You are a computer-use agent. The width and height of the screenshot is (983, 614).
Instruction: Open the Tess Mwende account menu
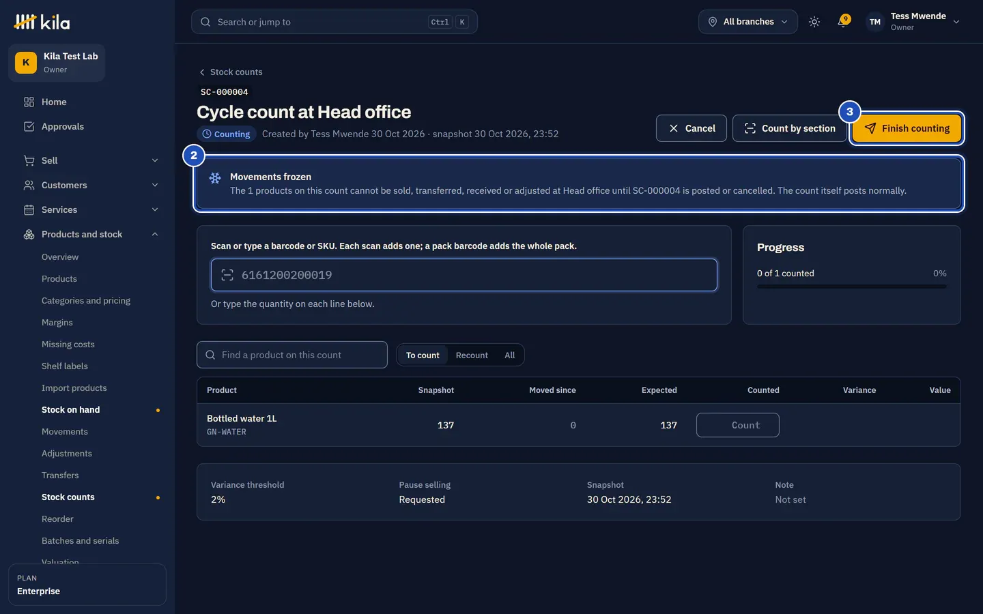click(x=913, y=22)
